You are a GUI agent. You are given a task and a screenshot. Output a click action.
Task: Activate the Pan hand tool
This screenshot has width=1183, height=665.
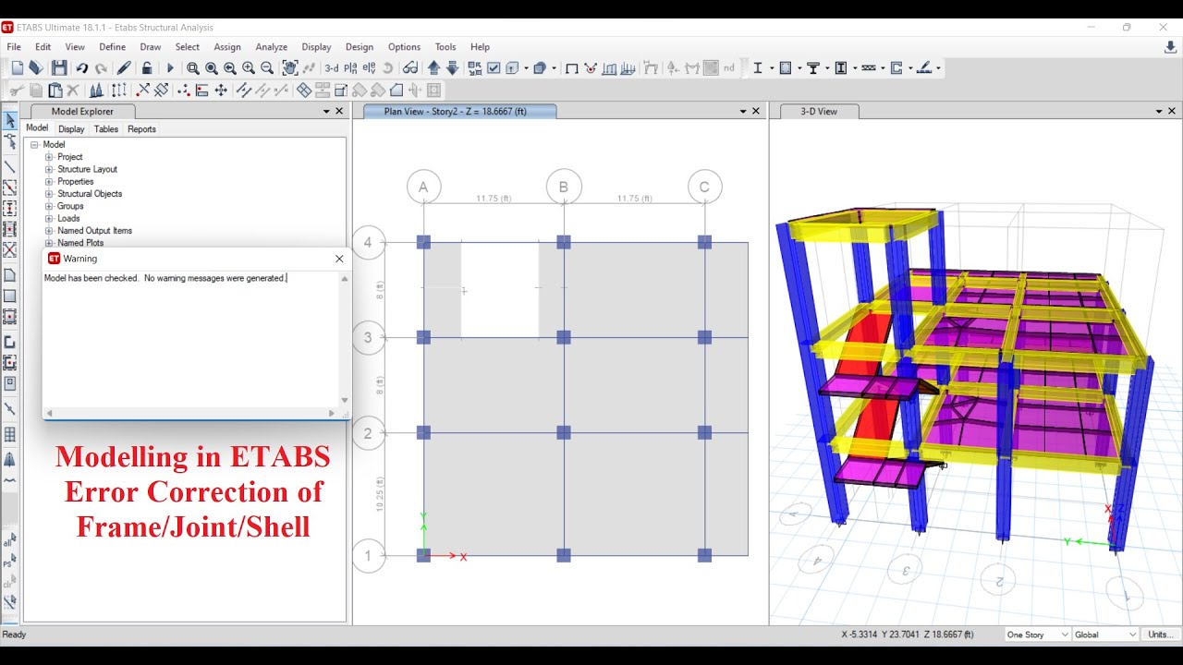click(x=290, y=68)
